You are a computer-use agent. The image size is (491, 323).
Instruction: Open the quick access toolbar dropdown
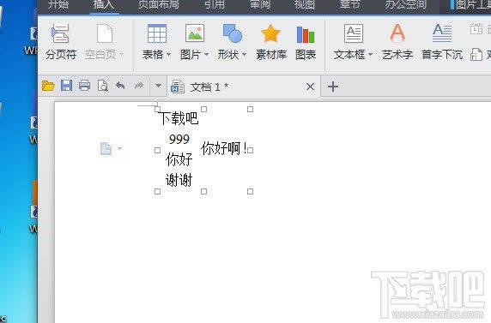click(158, 86)
